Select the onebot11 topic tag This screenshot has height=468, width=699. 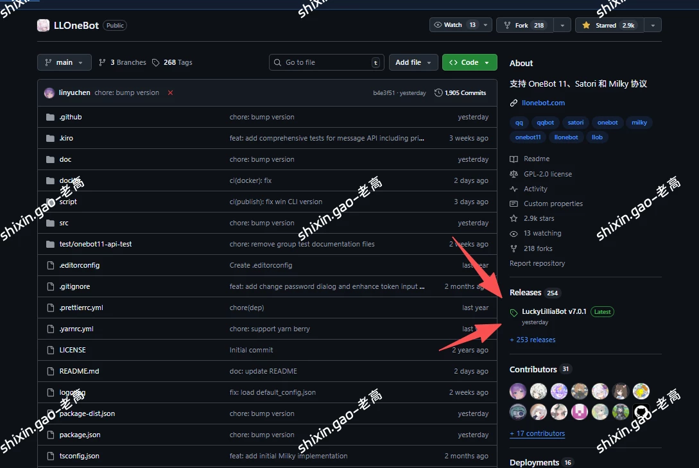pyautogui.click(x=528, y=137)
